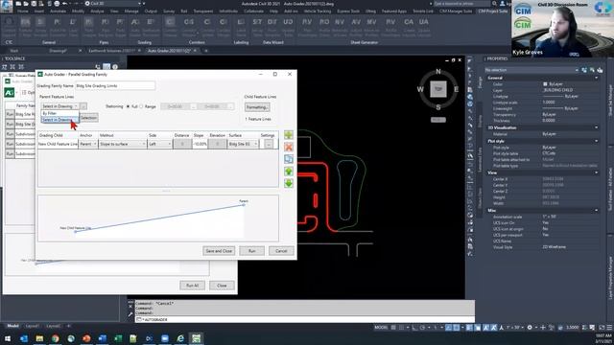Open the Parent Feature Lines selection dropdown
This screenshot has width=614, height=345.
point(59,106)
